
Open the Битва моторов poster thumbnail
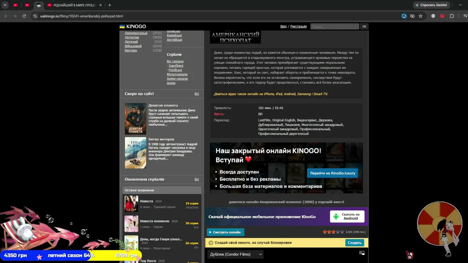pos(135,153)
